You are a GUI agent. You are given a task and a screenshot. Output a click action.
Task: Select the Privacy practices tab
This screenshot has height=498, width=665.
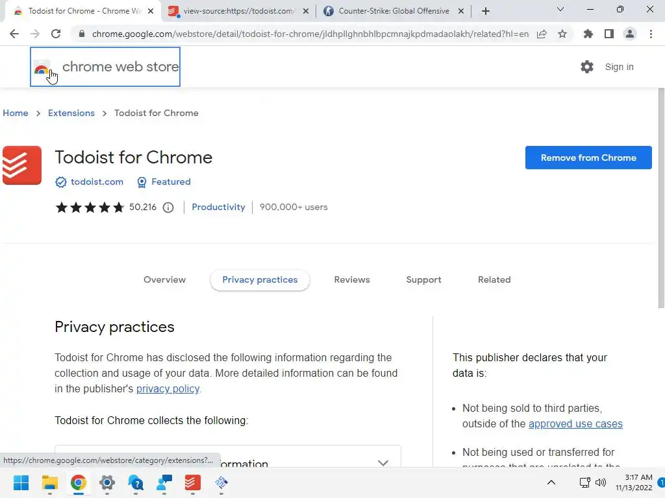(260, 280)
